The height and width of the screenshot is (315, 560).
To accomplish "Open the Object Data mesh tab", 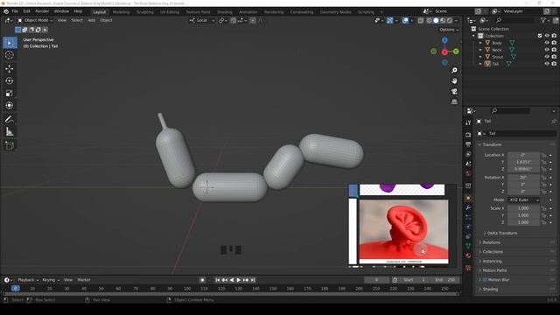I will (468, 246).
